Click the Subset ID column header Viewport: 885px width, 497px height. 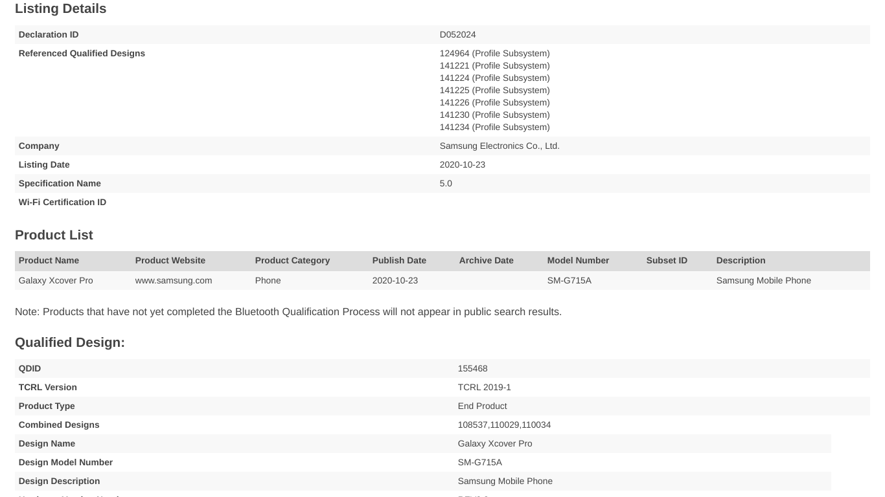tap(667, 260)
